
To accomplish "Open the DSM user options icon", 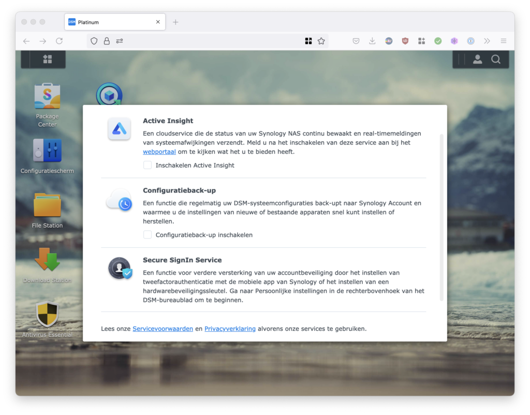I will click(x=477, y=59).
